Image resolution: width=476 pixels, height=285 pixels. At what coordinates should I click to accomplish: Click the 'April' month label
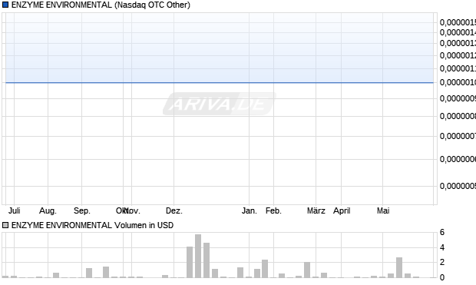(342, 210)
